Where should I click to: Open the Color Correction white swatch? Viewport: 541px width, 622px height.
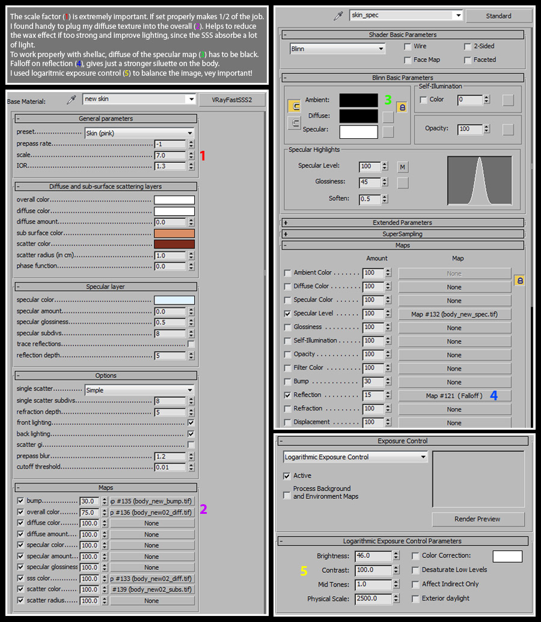[507, 556]
